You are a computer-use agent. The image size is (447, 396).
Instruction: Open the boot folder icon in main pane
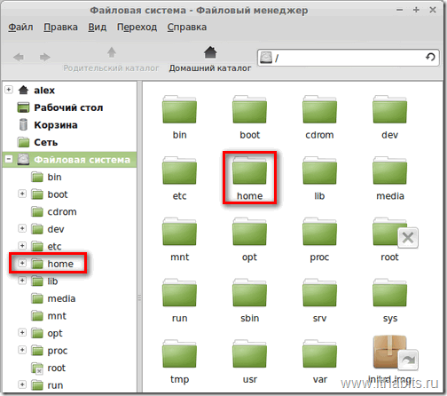point(249,109)
